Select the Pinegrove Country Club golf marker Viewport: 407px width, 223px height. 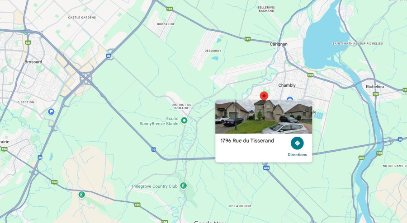[x=184, y=186]
